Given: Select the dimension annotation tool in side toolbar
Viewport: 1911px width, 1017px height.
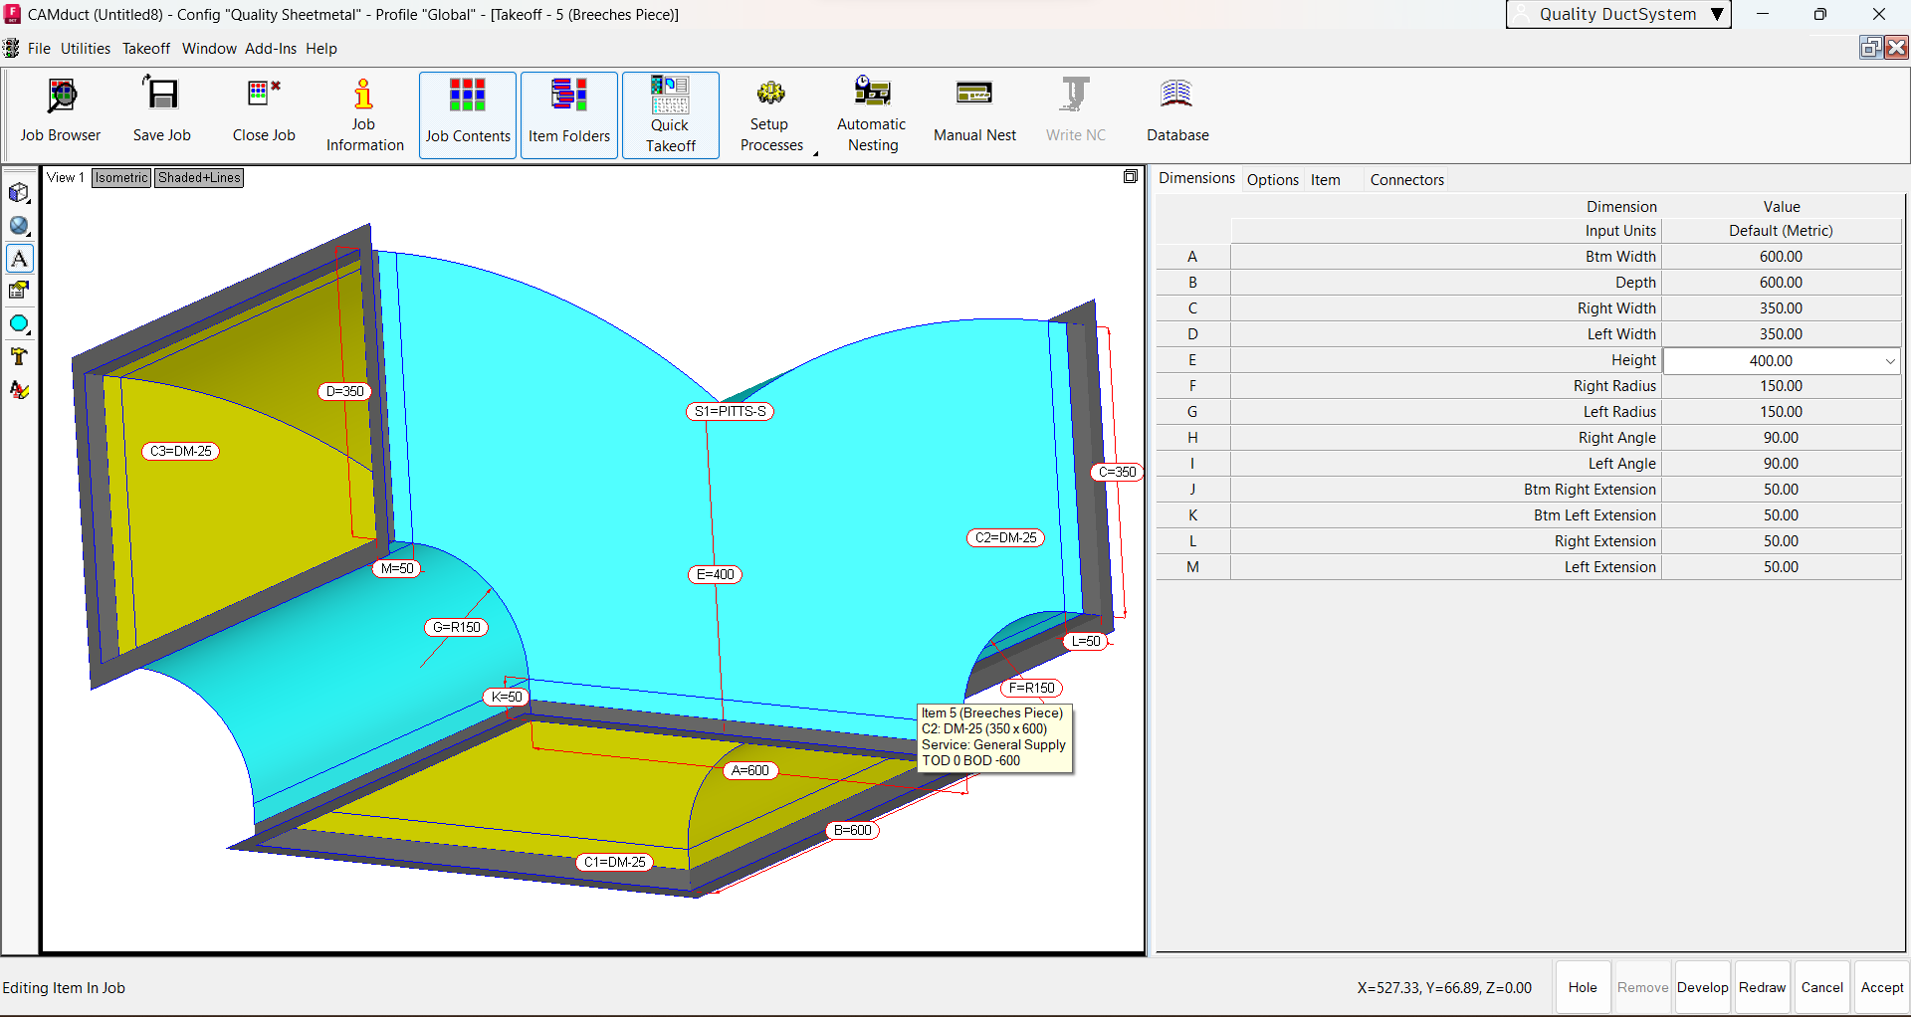Looking at the screenshot, I should point(20,258).
